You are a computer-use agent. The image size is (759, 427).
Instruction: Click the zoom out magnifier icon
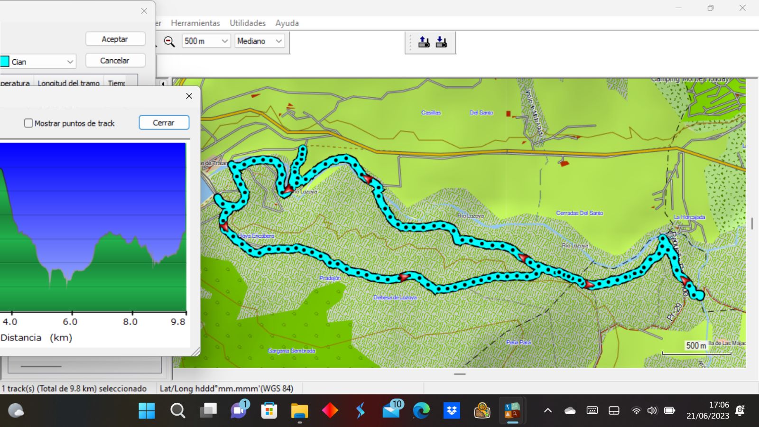pyautogui.click(x=169, y=41)
